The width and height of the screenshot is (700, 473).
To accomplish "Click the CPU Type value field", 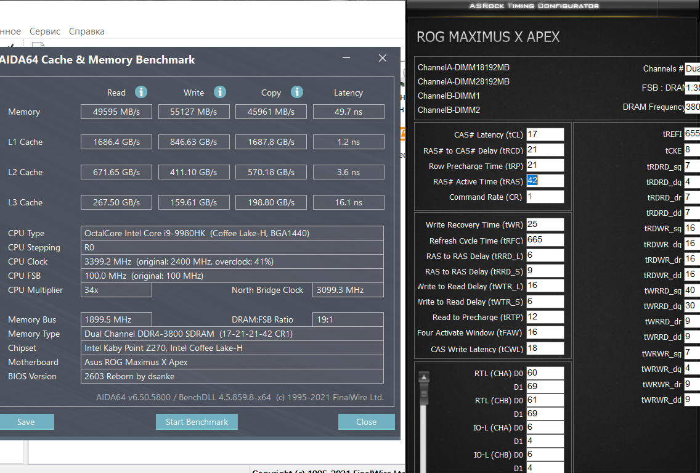I will (232, 233).
